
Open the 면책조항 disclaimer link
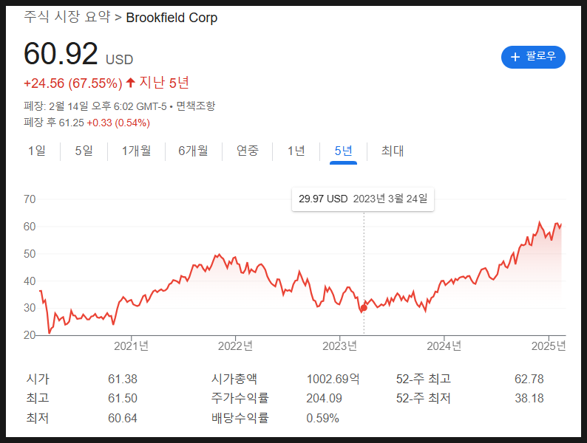[x=196, y=106]
